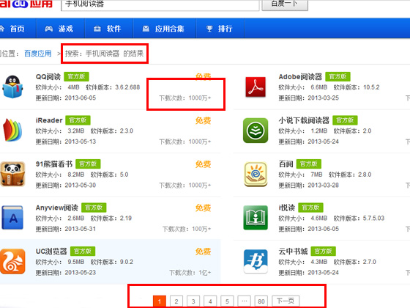Click UC浏览器 download count 1亿+

tap(190, 273)
